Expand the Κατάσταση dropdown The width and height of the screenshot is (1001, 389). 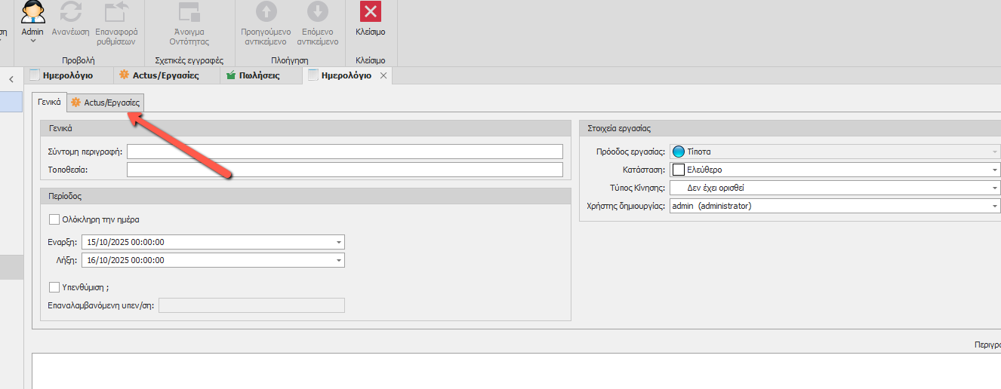click(x=995, y=170)
